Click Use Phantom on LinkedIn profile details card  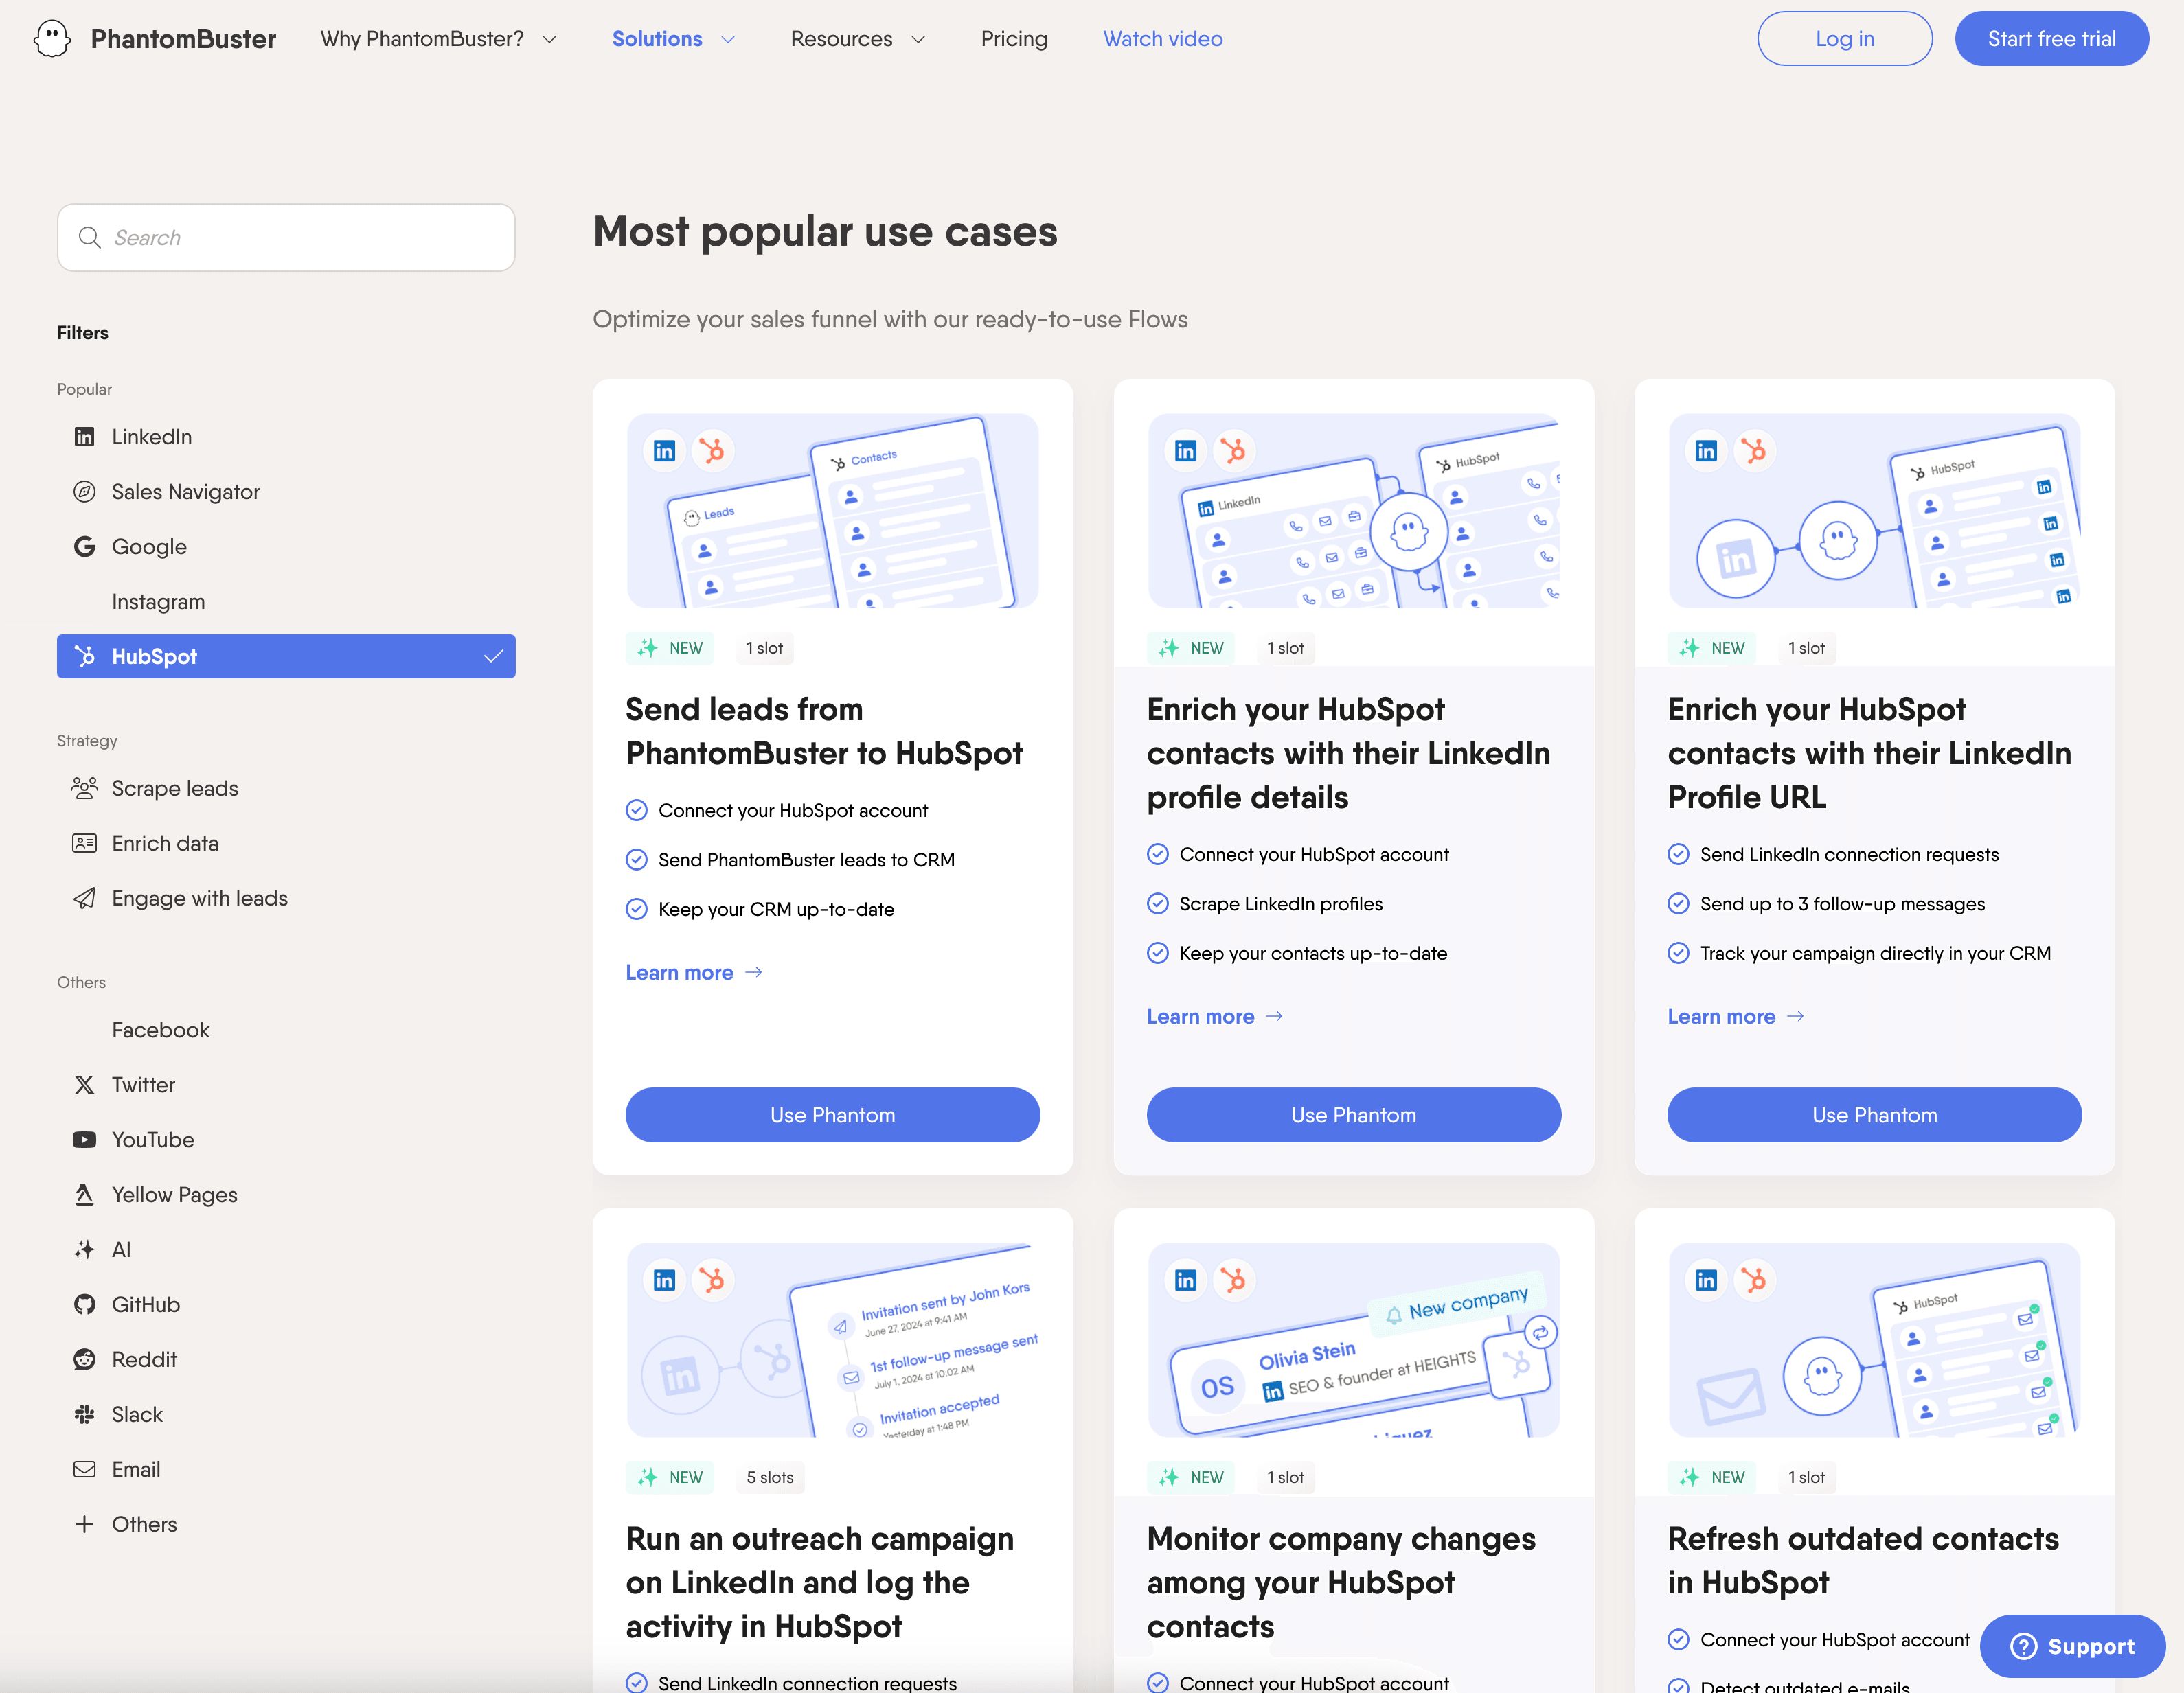click(1354, 1116)
